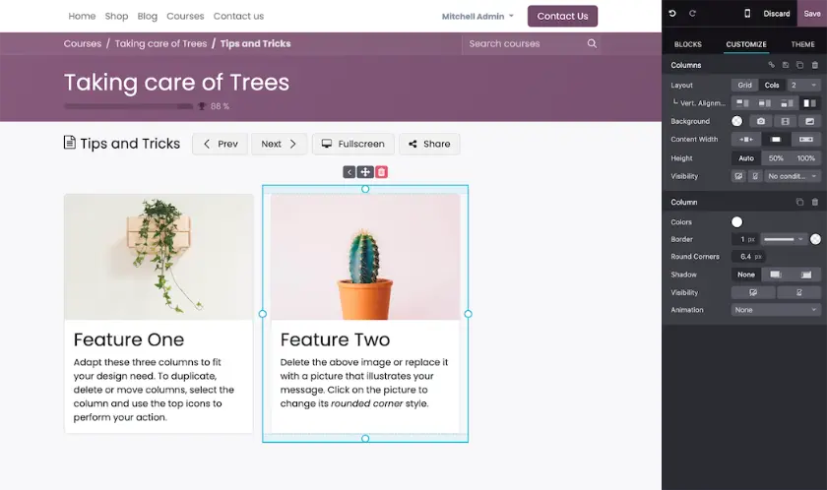The width and height of the screenshot is (827, 490).
Task: Open the Column Colors swatch
Action: tap(736, 222)
